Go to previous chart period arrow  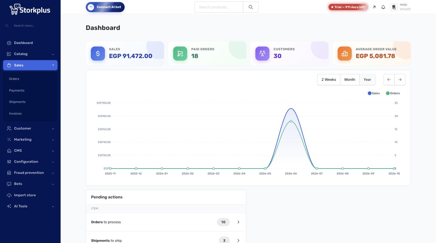[389, 80]
